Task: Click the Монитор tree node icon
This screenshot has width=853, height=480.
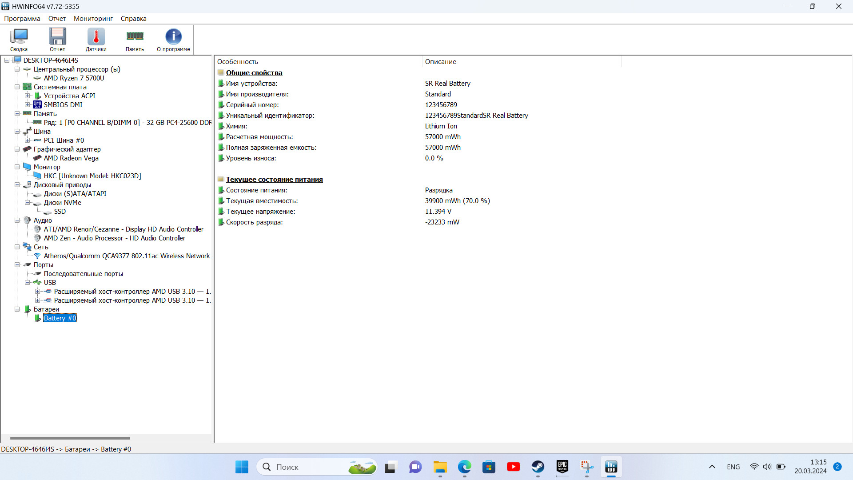Action: click(27, 167)
